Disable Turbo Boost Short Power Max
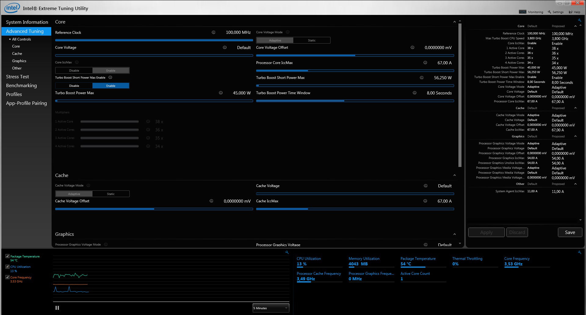 74,86
